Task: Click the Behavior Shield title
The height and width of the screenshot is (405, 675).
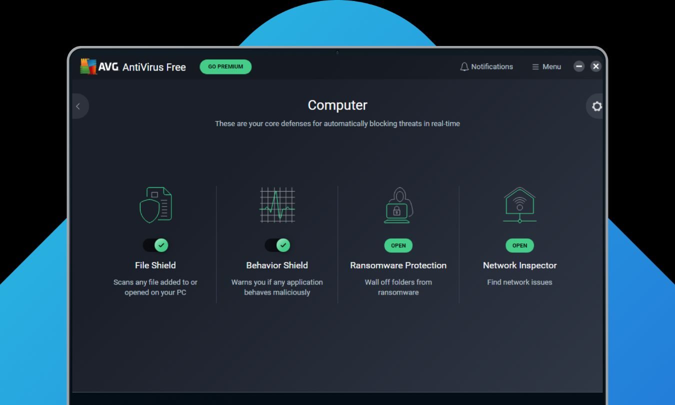Action: 277,265
